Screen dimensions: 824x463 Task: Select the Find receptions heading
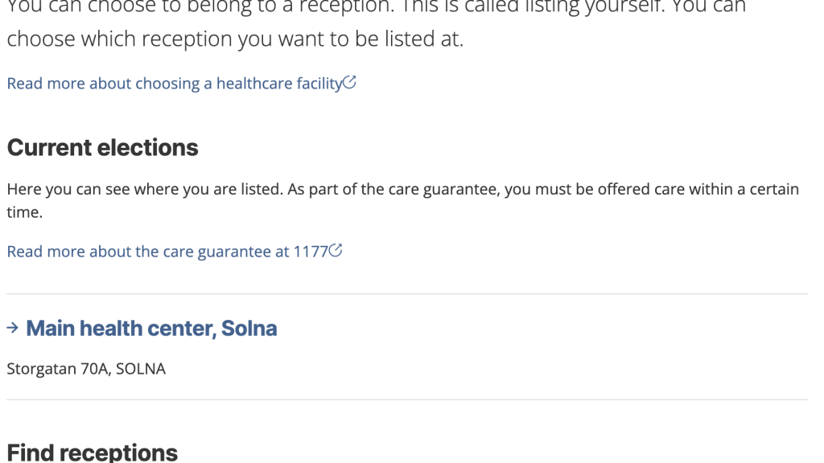point(93,453)
